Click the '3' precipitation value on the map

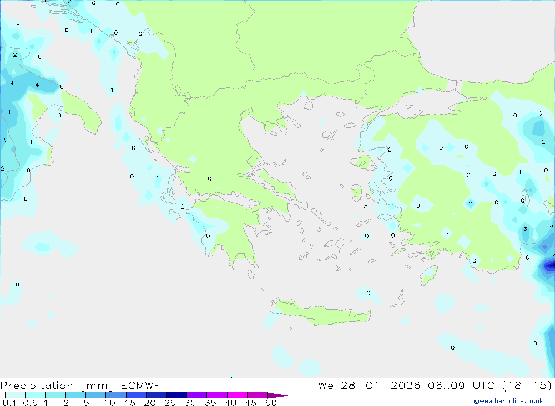(525, 229)
